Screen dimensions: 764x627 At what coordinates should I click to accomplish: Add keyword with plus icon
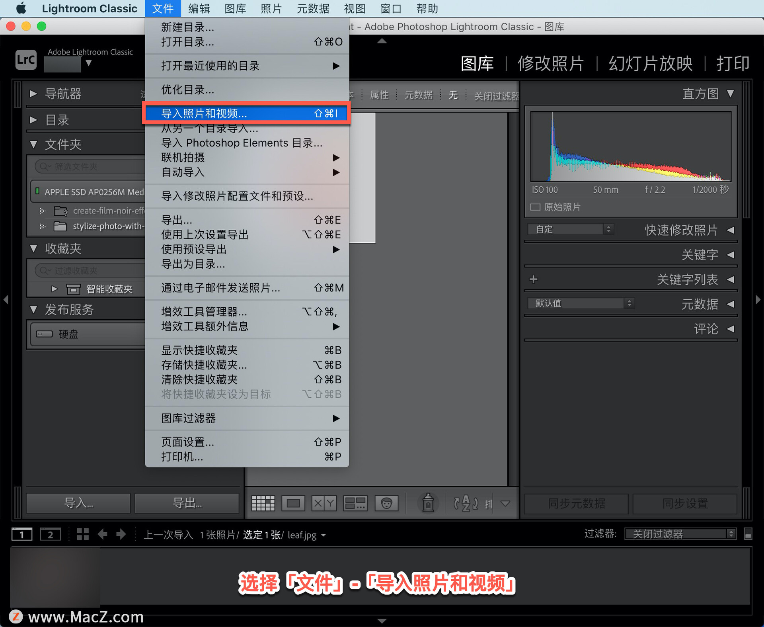[x=534, y=279]
